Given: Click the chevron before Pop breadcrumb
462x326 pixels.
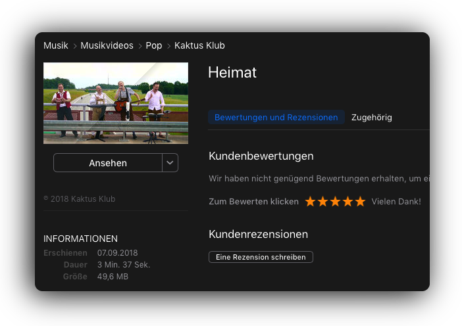Looking at the screenshot, I should coord(140,46).
